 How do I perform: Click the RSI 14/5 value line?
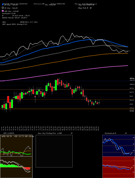coord(16,16)
